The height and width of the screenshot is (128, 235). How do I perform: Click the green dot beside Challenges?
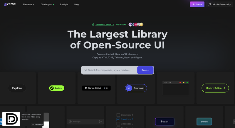[53, 4]
